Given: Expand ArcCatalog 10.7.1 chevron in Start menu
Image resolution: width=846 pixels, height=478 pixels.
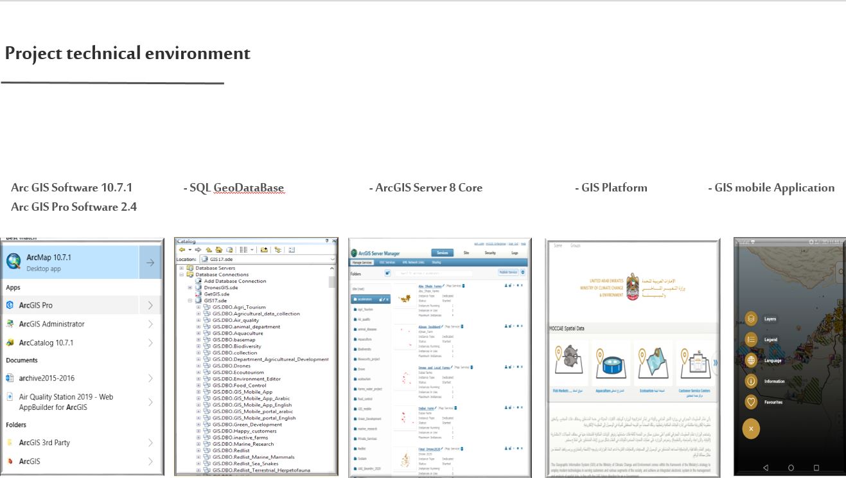Looking at the screenshot, I should click(x=150, y=342).
